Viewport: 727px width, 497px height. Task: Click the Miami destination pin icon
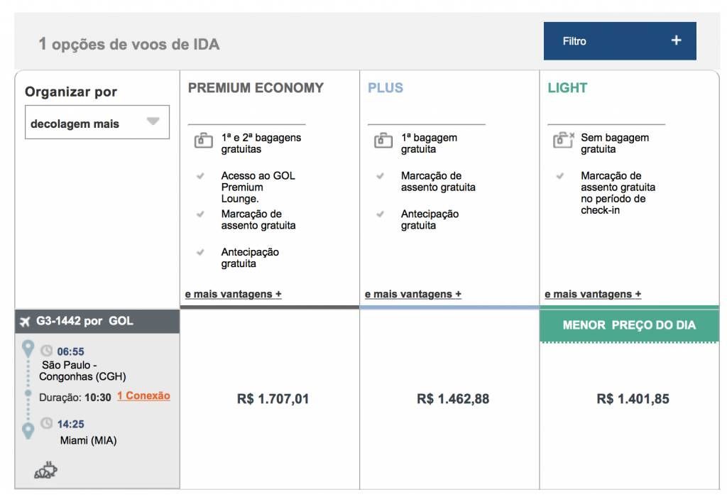[28, 430]
